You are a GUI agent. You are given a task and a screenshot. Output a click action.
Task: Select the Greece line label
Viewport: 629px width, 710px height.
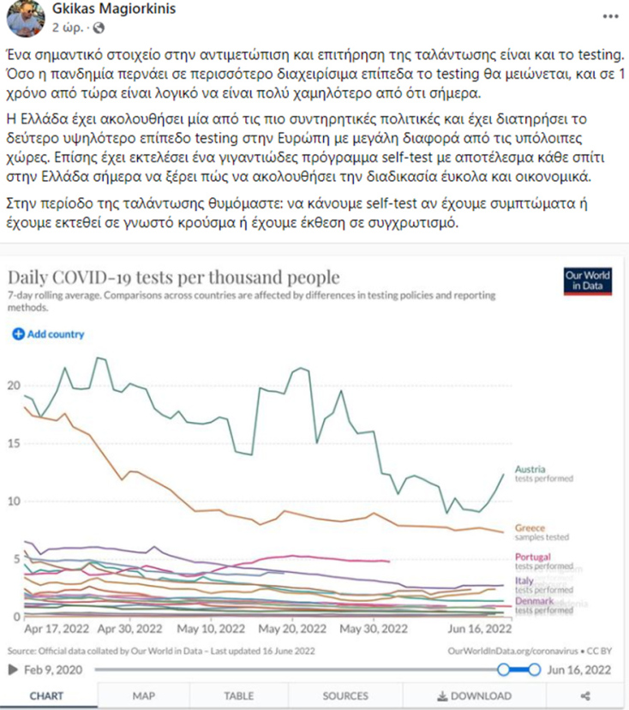point(530,527)
